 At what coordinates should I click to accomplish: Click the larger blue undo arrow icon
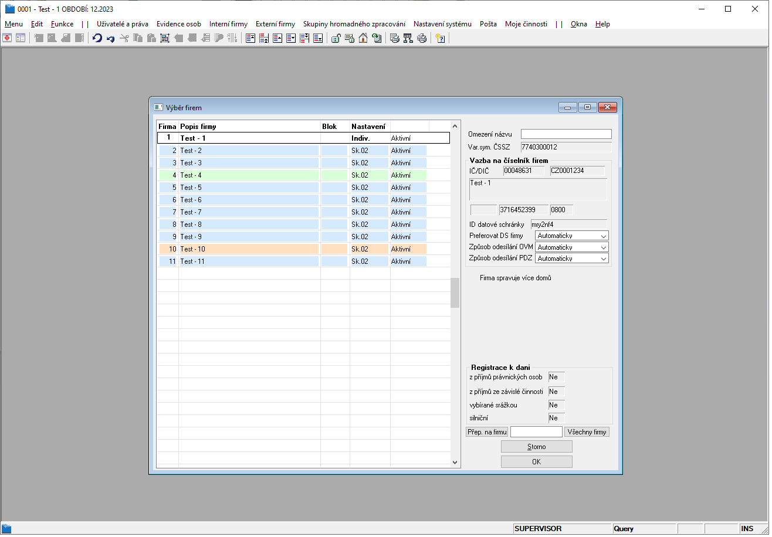(97, 38)
